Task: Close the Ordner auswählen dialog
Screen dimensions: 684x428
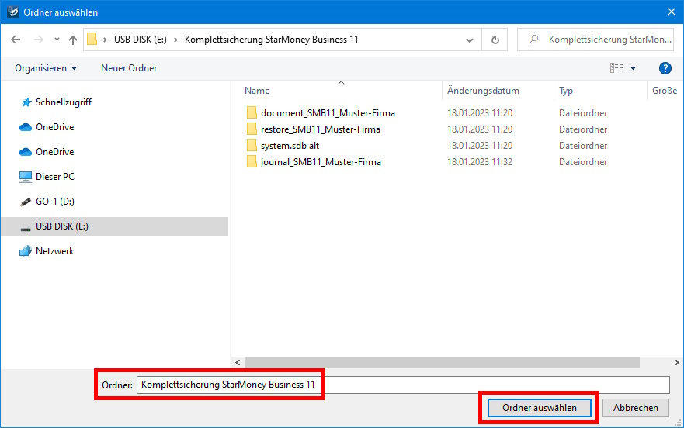Action: click(x=672, y=12)
